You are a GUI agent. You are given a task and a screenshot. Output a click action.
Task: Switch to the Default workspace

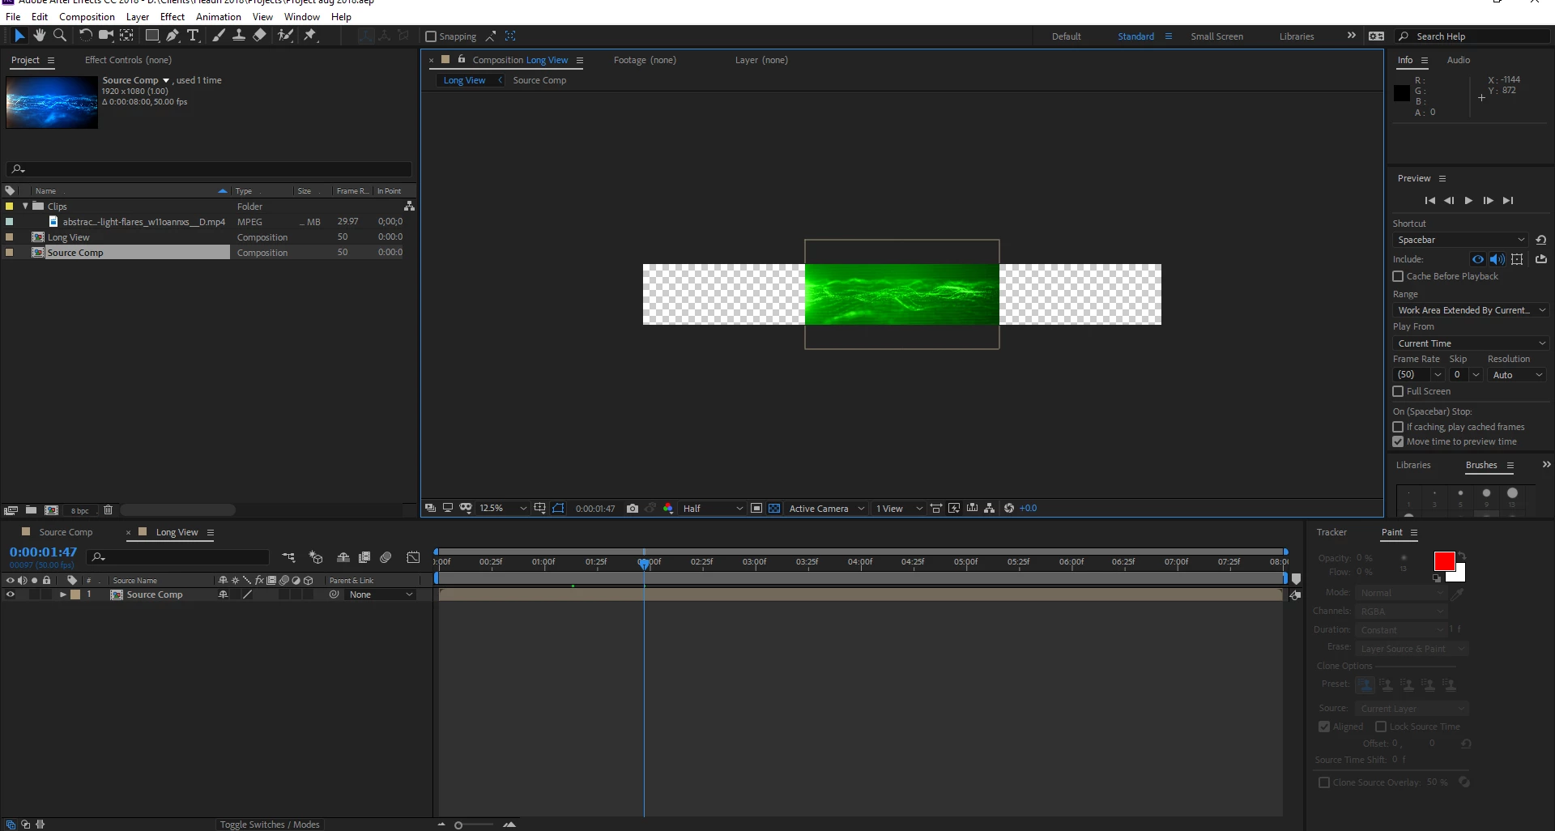[x=1066, y=36]
